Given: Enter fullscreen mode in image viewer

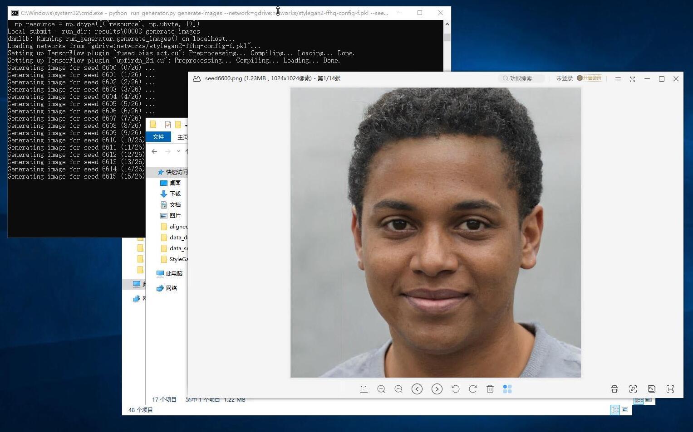Looking at the screenshot, I should 632,79.
